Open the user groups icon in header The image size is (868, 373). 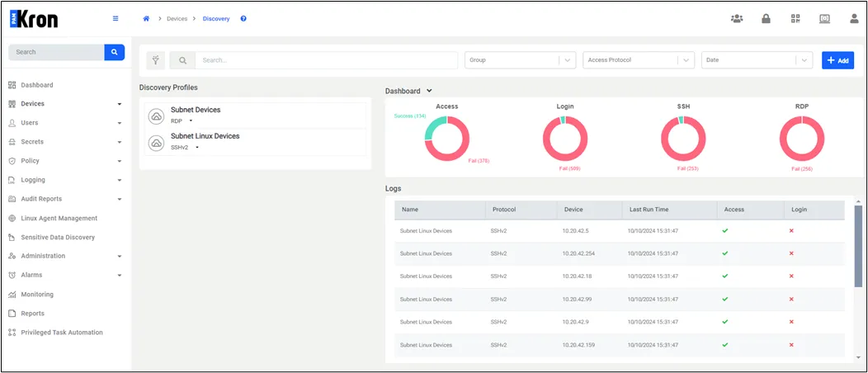[737, 18]
